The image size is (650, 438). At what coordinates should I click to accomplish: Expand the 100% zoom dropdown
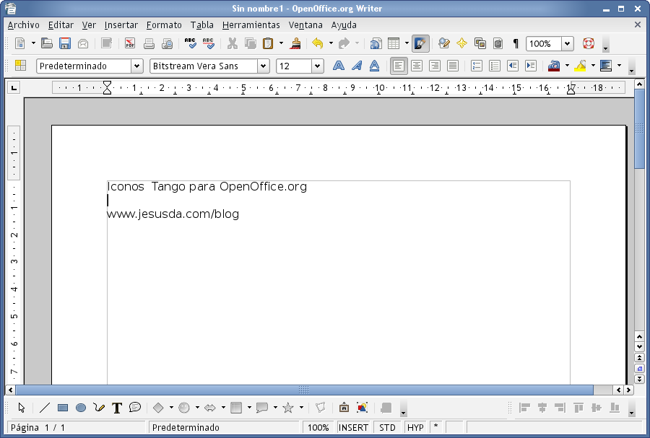click(567, 43)
